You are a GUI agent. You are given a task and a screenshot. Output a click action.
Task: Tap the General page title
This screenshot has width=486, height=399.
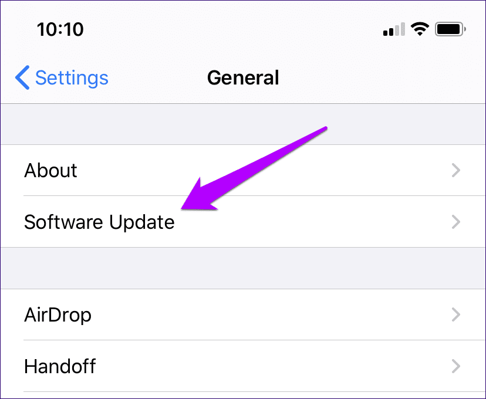pos(243,77)
